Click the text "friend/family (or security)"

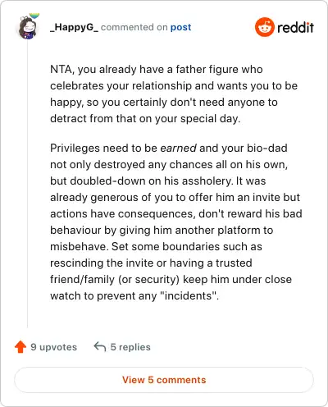coord(115,280)
